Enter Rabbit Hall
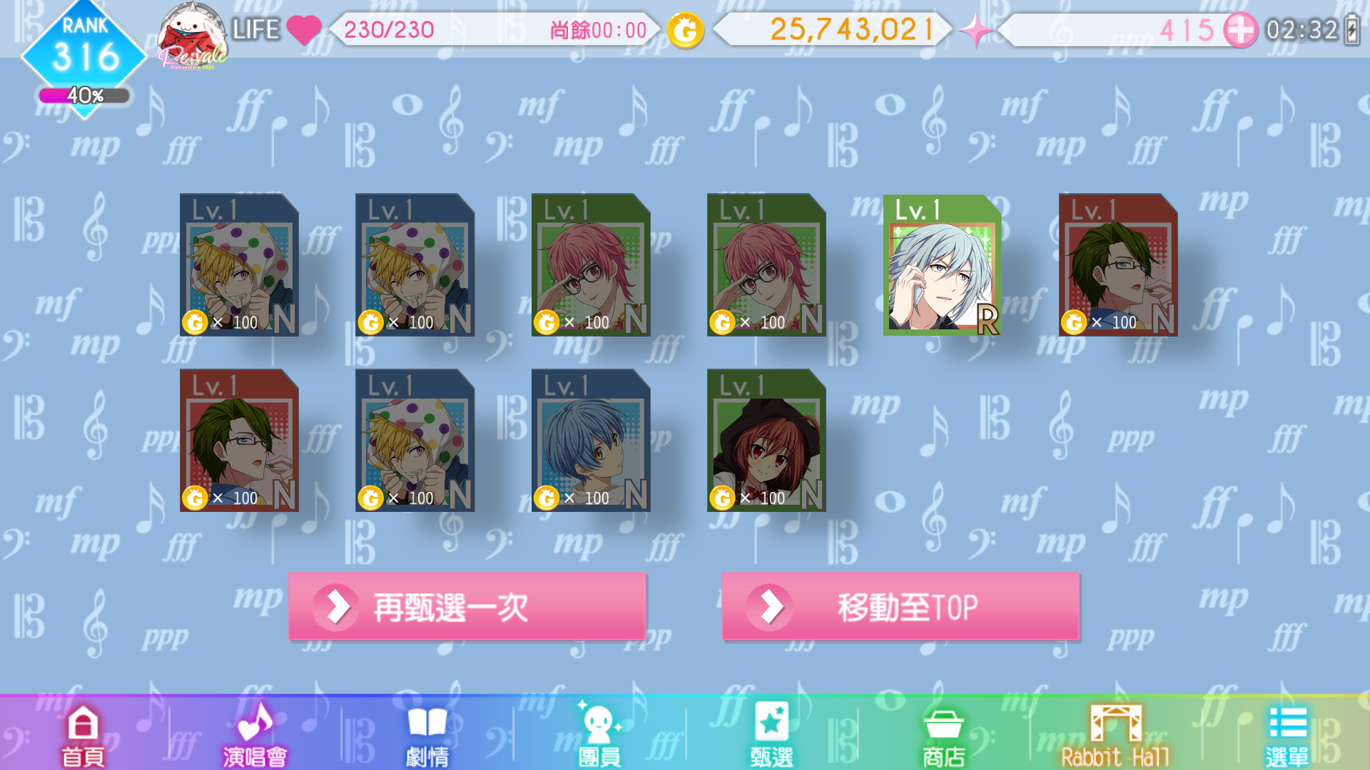 coord(1115,736)
